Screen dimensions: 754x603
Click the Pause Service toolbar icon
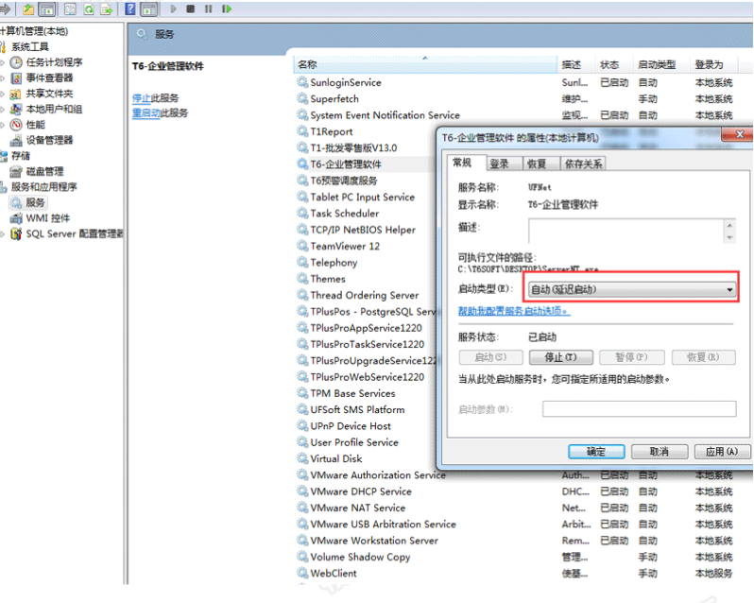tap(208, 9)
